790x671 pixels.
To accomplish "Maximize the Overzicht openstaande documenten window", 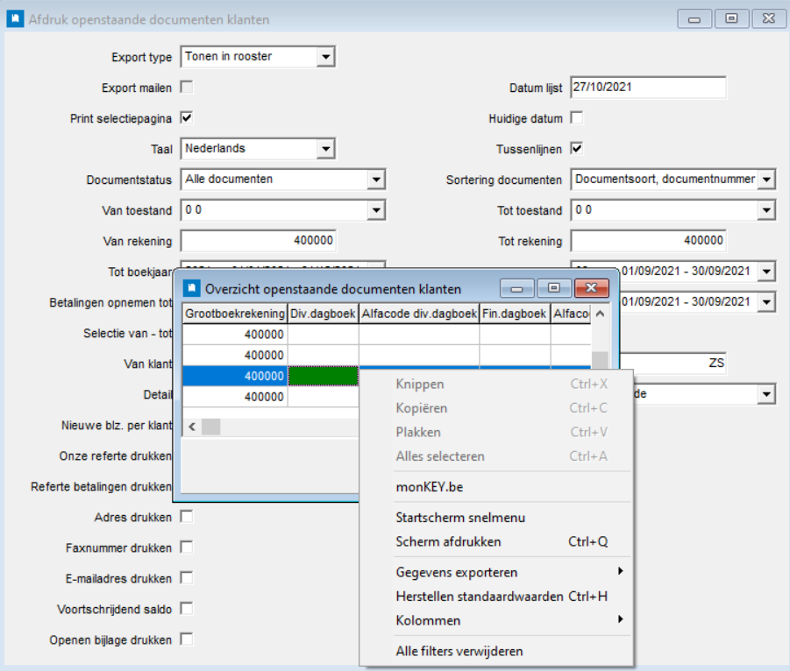I will (555, 287).
